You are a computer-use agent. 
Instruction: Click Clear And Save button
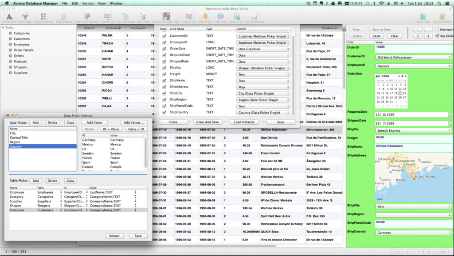click(x=207, y=122)
